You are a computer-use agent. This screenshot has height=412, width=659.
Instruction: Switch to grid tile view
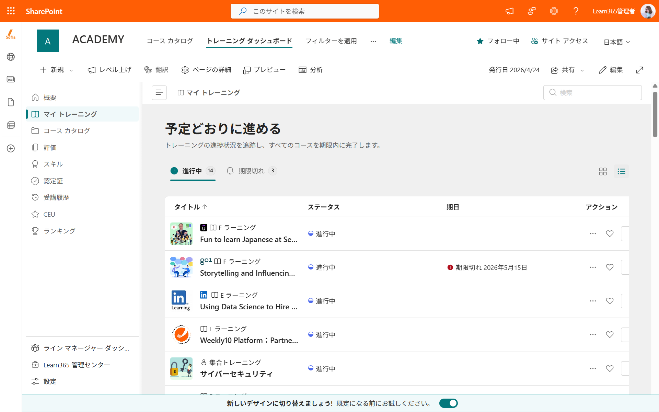[x=603, y=171]
